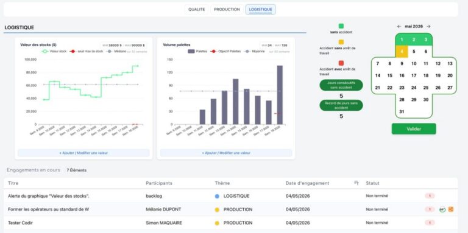
Task: Select day 5 in calendar
Action: 414,51
